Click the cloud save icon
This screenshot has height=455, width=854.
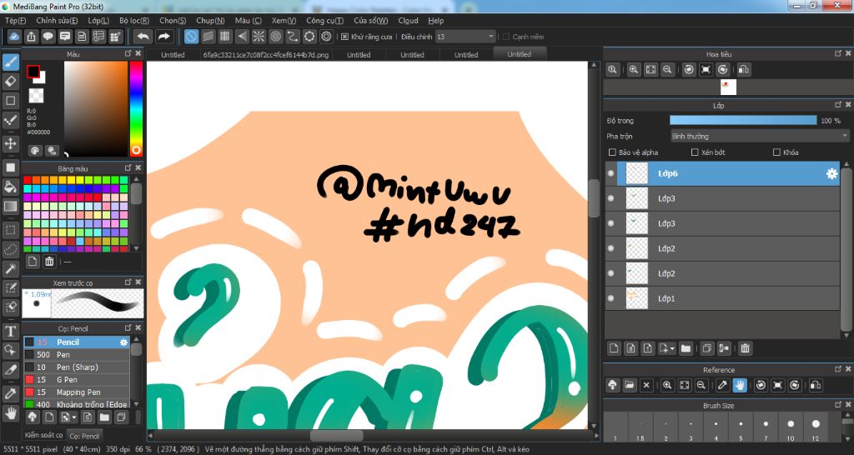(14, 37)
